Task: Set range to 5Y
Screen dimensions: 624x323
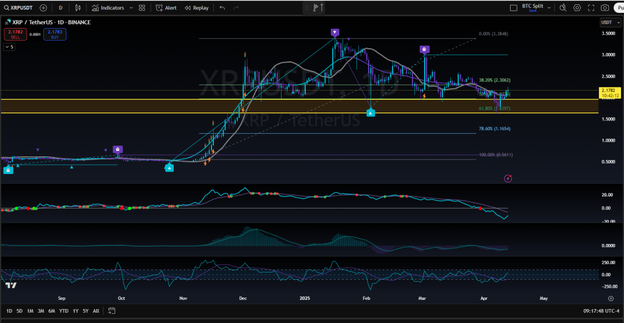Action: [85, 311]
